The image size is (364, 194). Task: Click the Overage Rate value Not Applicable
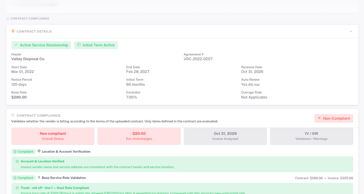254,97
